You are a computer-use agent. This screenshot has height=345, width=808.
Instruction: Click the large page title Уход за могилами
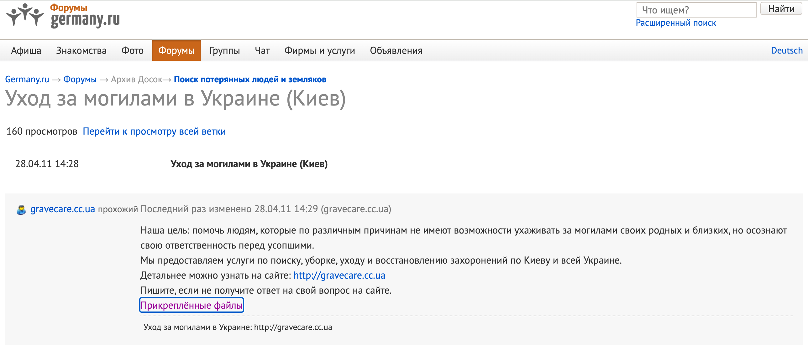tap(176, 99)
